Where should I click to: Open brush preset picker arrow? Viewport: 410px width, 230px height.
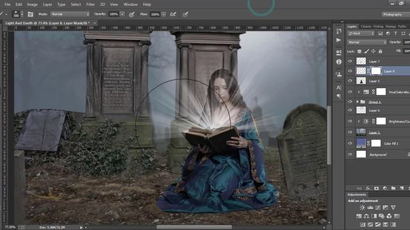[22, 14]
